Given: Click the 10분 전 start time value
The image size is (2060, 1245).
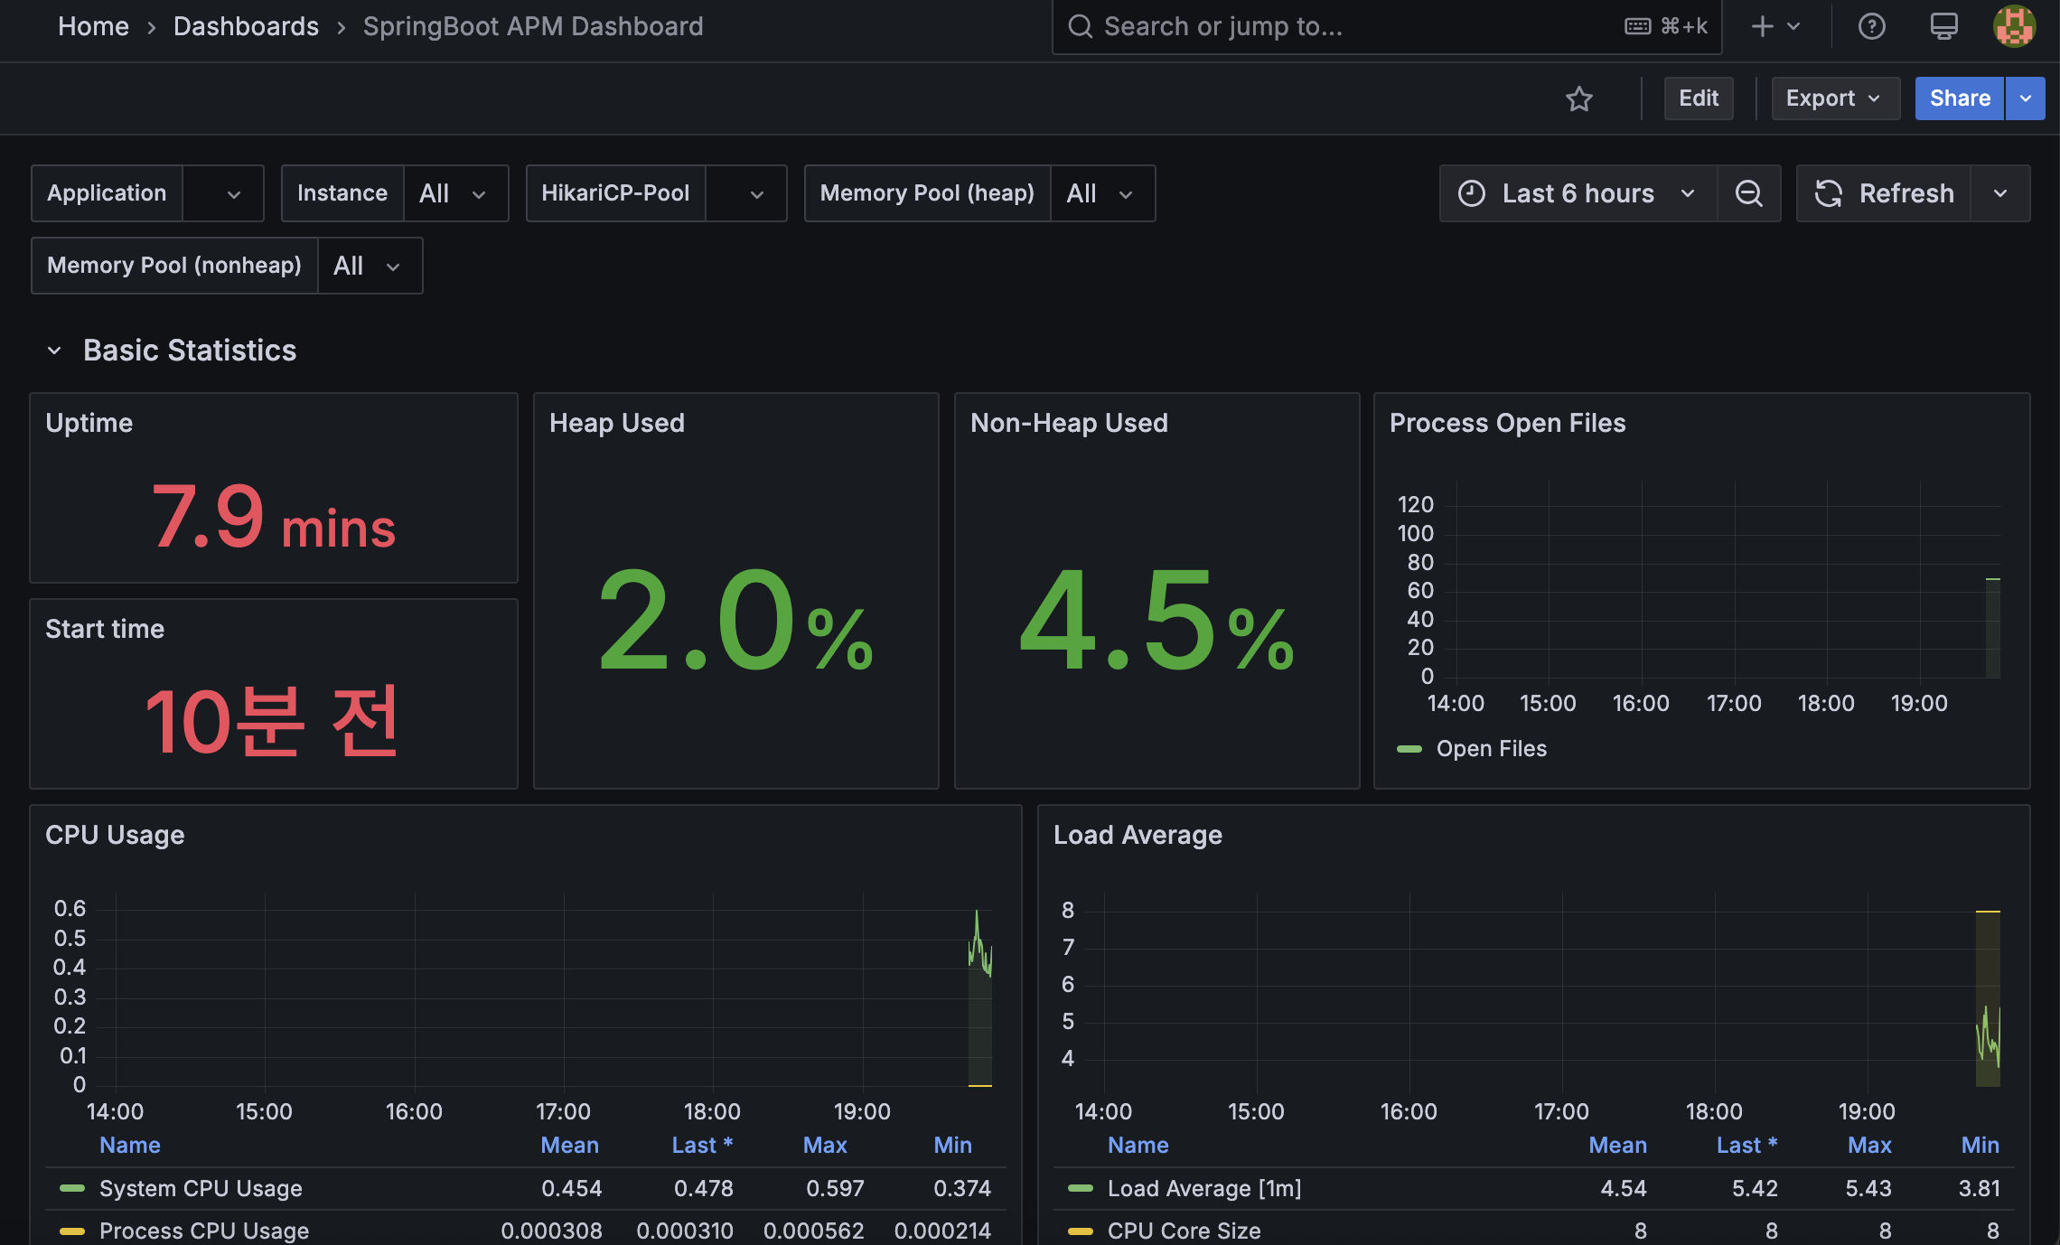Looking at the screenshot, I should click(272, 721).
